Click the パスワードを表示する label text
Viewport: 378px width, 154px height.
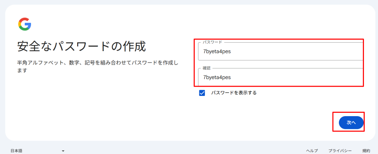pos(233,93)
